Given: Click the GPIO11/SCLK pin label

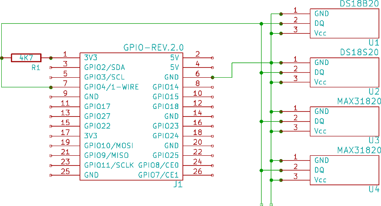Looking at the screenshot, I should point(109,165).
